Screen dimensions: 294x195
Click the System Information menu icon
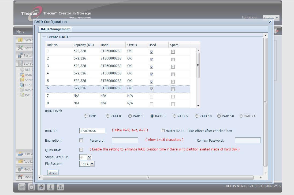point(20,40)
